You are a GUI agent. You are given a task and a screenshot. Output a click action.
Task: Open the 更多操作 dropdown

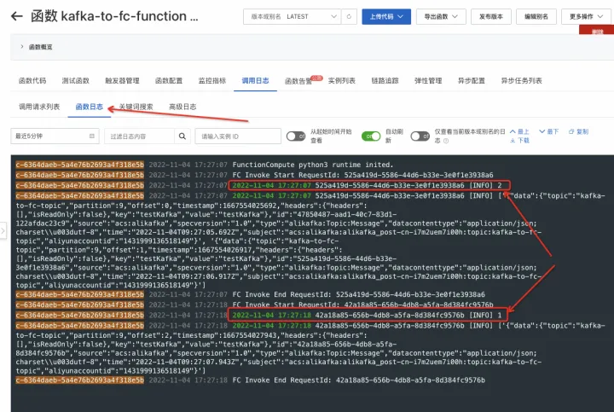tap(586, 16)
